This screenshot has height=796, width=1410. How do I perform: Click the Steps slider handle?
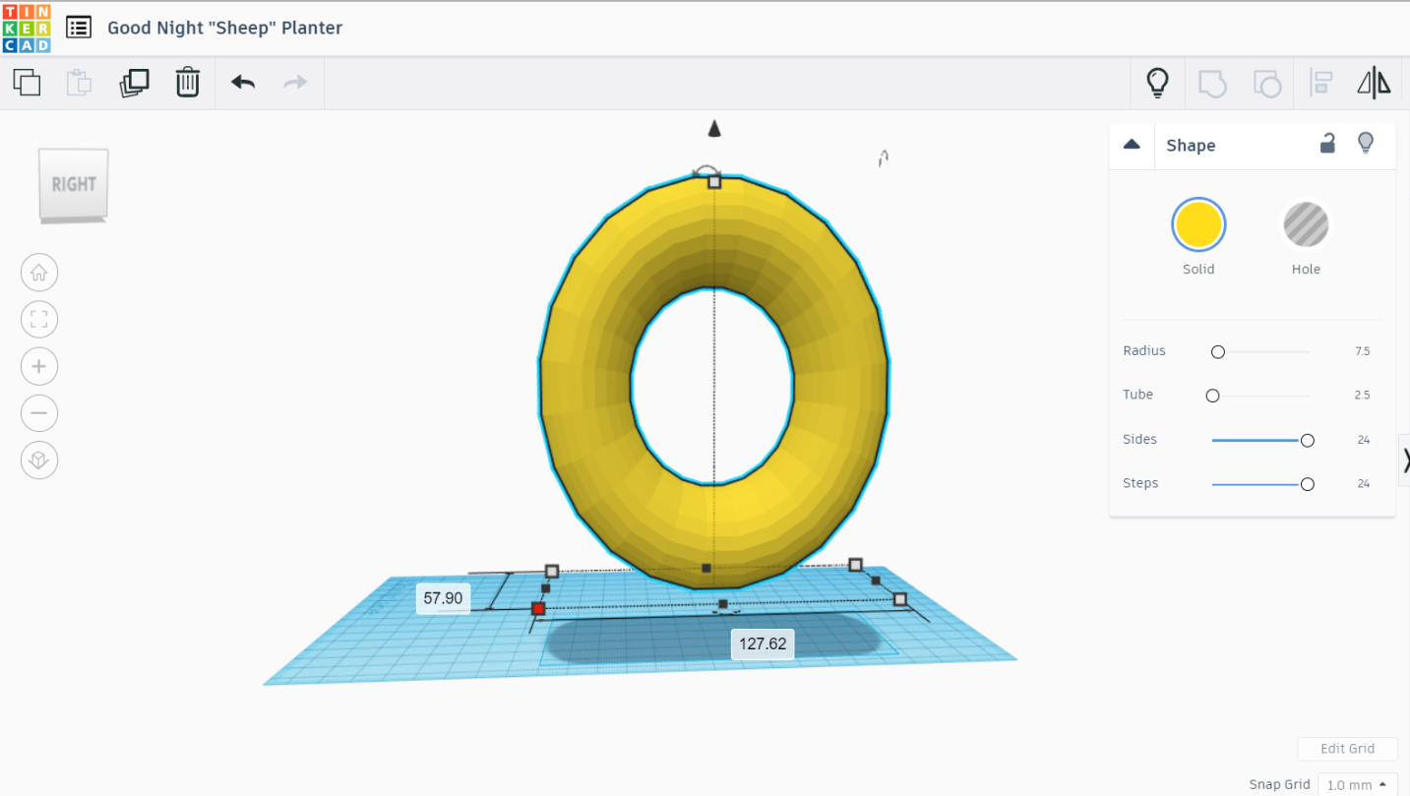coord(1308,484)
